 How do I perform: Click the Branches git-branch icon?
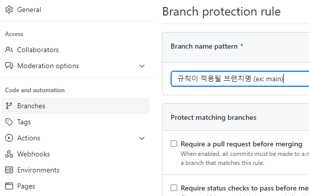tap(9, 106)
